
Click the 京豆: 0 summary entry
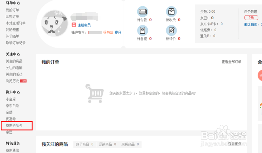207,18
